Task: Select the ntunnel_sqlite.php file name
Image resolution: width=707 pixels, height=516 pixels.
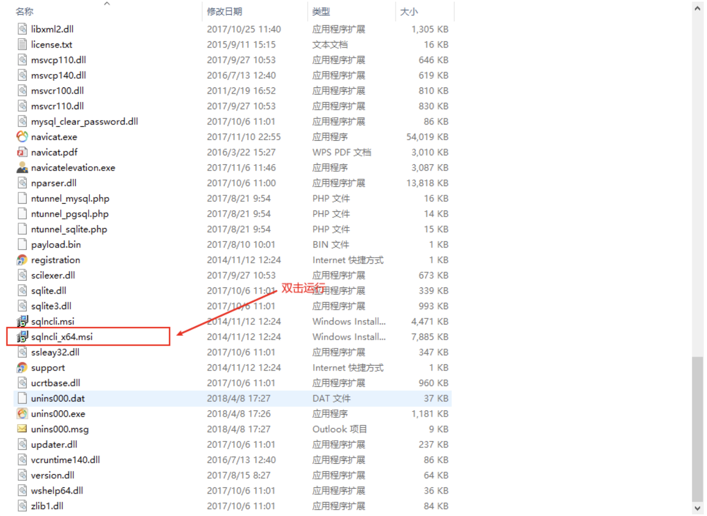Action: [x=69, y=229]
